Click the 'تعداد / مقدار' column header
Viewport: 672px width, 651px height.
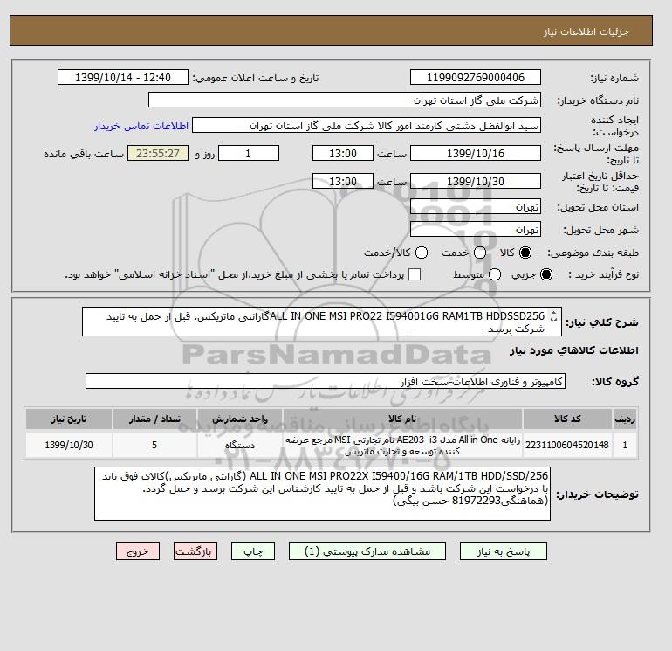click(154, 419)
